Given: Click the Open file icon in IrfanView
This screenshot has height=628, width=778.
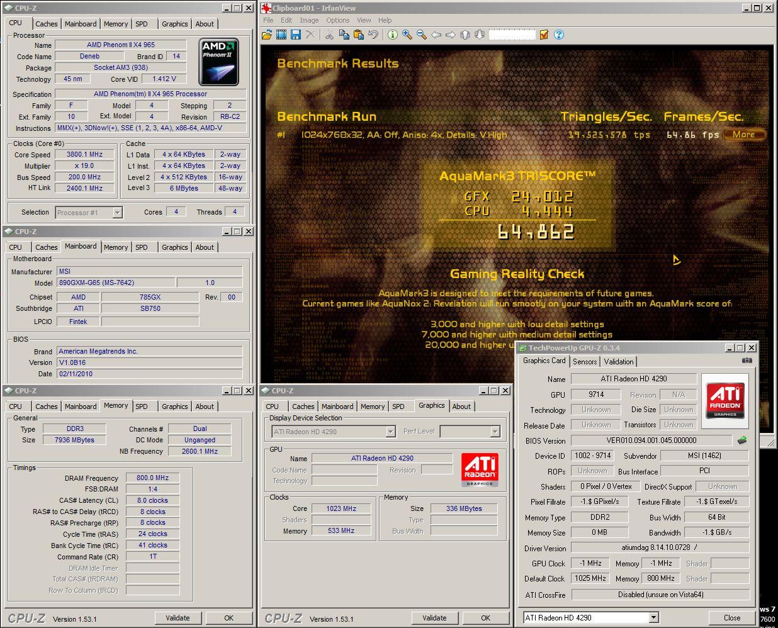Looking at the screenshot, I should (267, 35).
